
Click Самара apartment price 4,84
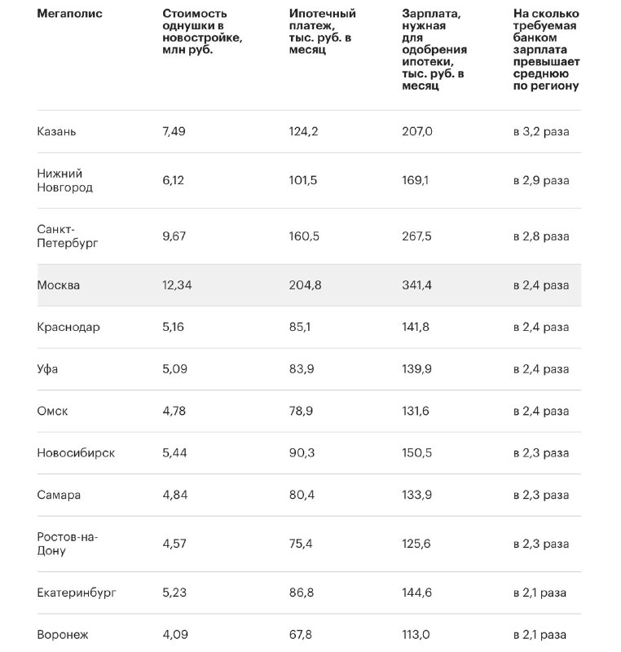[174, 495]
